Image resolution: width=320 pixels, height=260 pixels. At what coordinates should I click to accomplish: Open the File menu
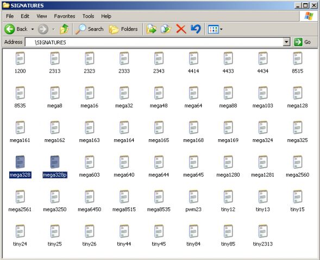[x=10, y=16]
